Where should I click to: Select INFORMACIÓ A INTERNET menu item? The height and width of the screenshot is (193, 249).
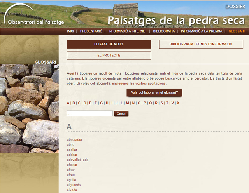(128, 31)
